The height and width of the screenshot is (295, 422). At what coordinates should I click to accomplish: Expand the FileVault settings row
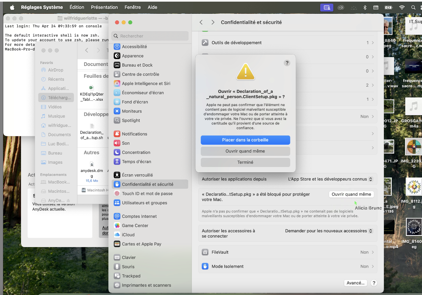click(288, 252)
